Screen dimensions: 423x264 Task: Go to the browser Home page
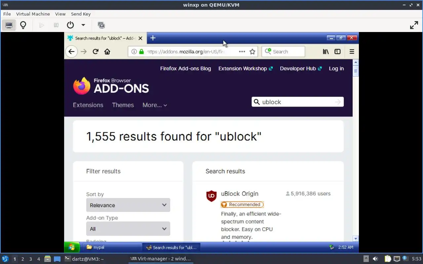tap(107, 51)
